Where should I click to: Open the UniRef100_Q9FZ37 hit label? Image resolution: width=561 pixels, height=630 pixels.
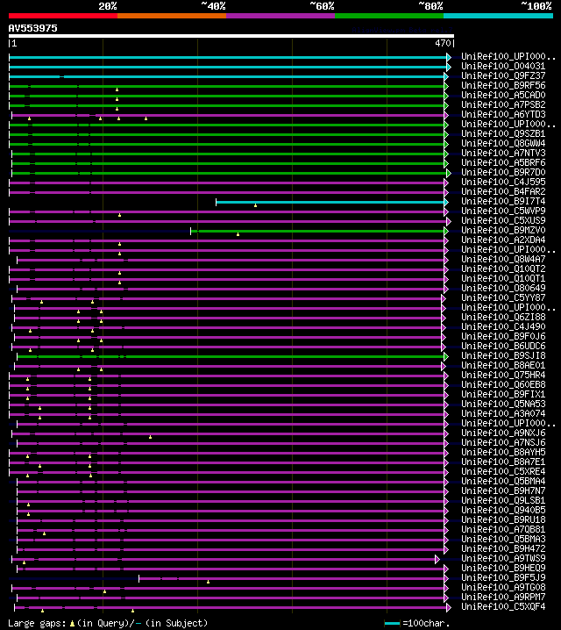pos(503,76)
